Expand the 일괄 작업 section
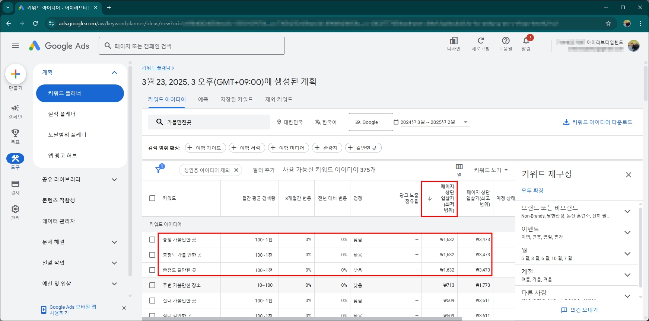This screenshot has height=321, width=649. pos(114,263)
